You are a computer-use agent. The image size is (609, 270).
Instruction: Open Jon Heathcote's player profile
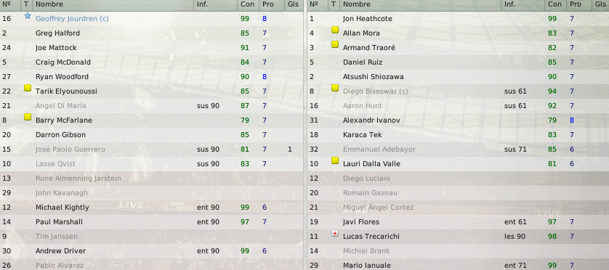(x=368, y=19)
